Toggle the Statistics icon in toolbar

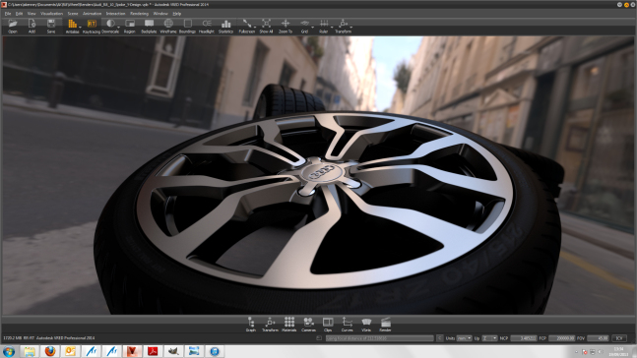(x=225, y=26)
